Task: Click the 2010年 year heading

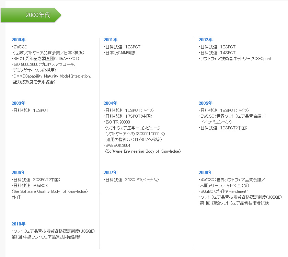Action: (19, 224)
